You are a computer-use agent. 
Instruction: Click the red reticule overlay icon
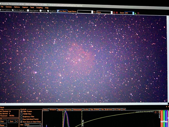pos(117,13)
